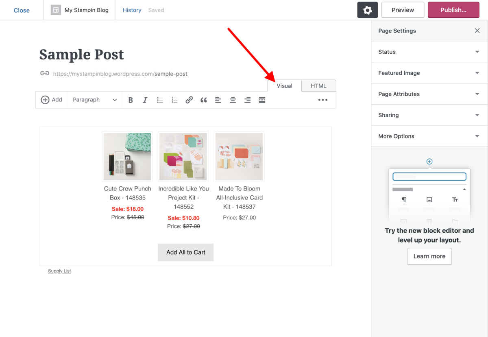Open the post History
Screen dimensions: 488x337
coord(132,10)
